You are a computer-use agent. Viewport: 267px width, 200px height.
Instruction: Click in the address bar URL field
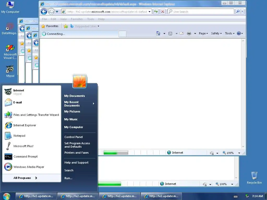point(107,12)
